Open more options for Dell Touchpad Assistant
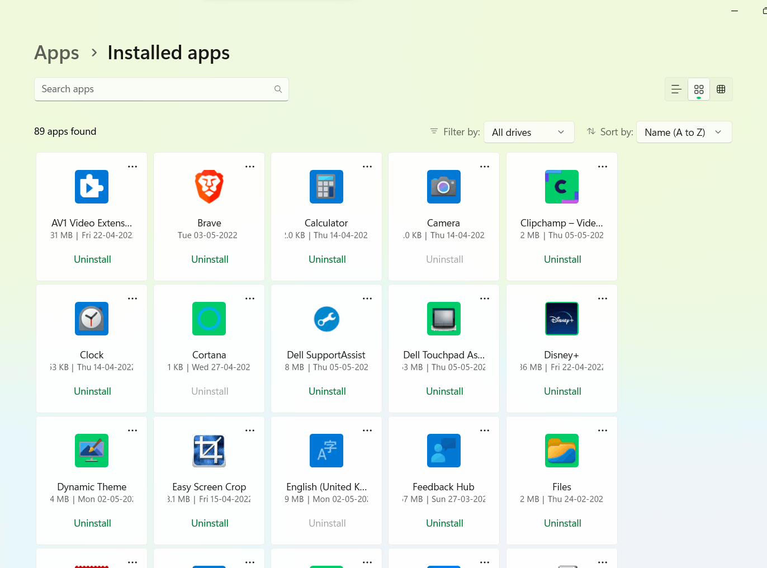767x568 pixels. click(x=485, y=299)
